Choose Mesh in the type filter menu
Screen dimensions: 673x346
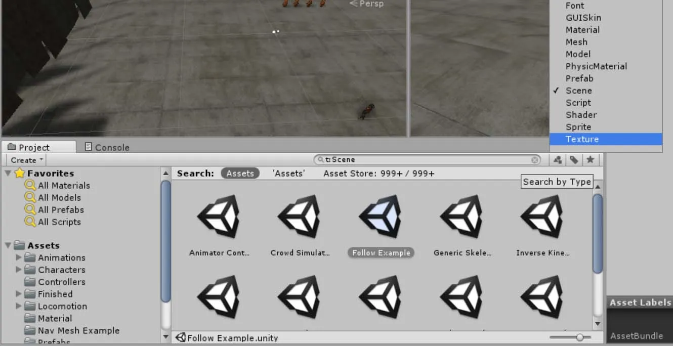606,42
